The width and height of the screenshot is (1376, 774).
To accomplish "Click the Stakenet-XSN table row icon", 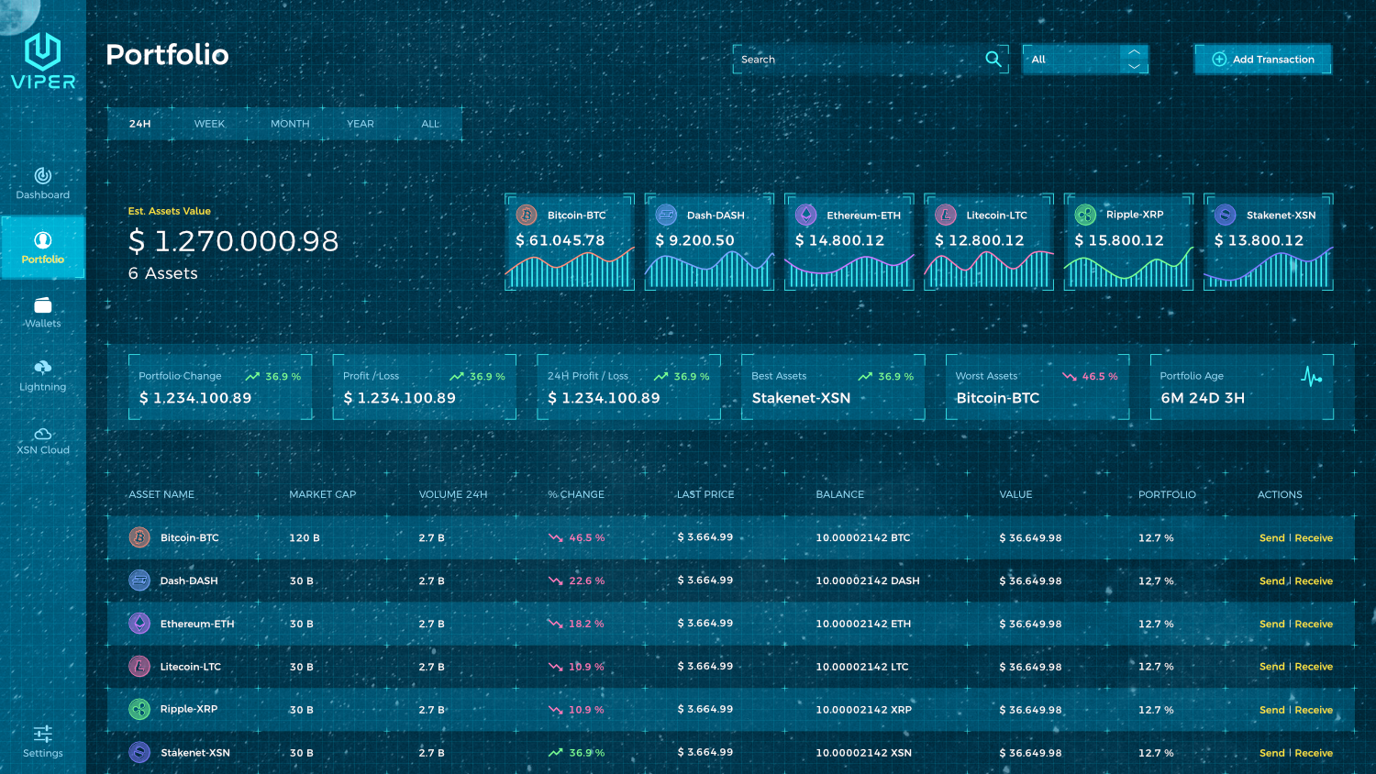I will click(x=139, y=752).
